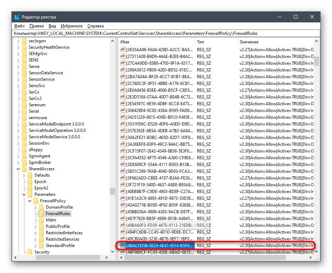This screenshot has height=273, width=332.
Task: Select value {49CB0A0D-323E-4B76-9EF7-1BF0...
Action: point(159,239)
